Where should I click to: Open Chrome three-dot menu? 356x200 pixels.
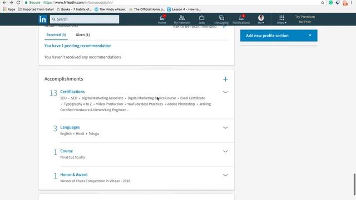click(352, 2)
